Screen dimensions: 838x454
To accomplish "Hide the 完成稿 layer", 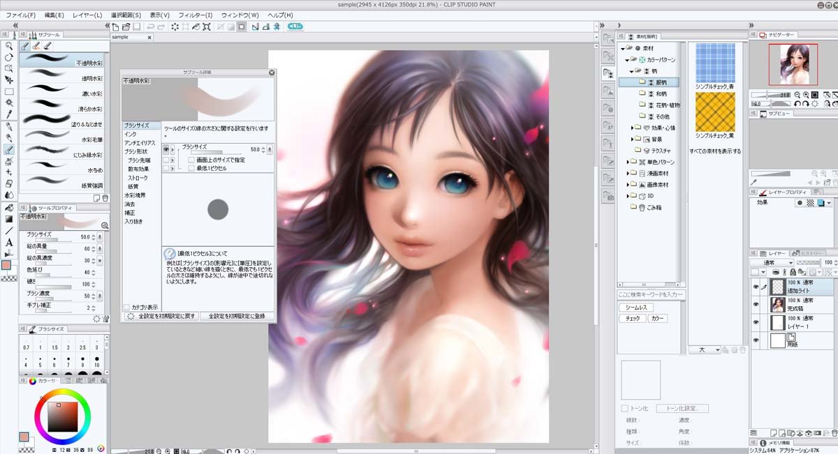I will [756, 305].
